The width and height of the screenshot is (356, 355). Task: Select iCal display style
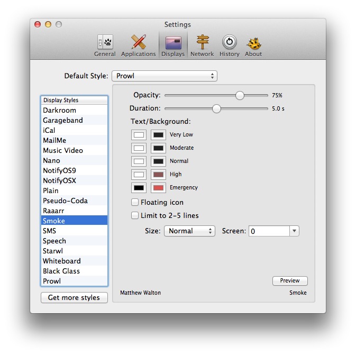click(74, 130)
